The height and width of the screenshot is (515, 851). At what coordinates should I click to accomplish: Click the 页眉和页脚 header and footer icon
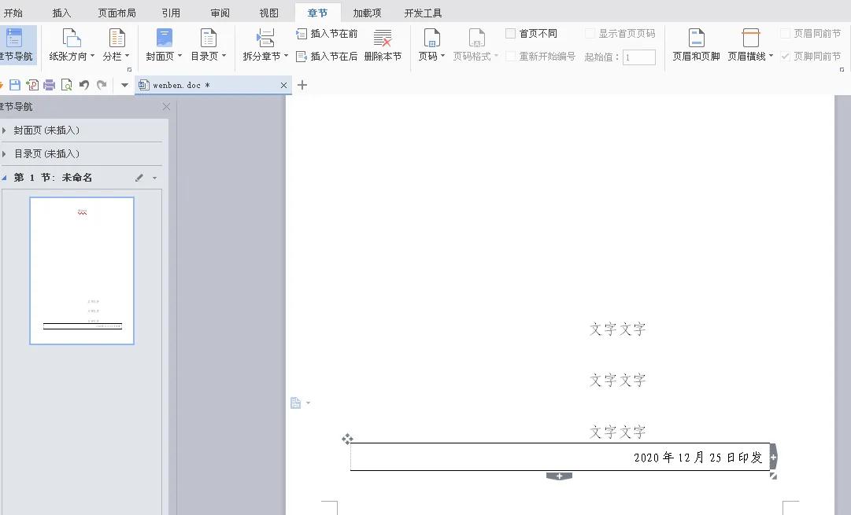pyautogui.click(x=696, y=45)
